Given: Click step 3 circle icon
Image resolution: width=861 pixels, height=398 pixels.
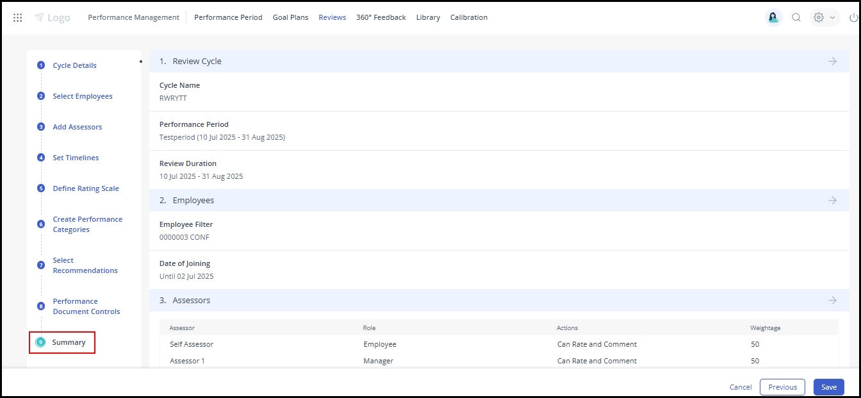Looking at the screenshot, I should (x=41, y=127).
